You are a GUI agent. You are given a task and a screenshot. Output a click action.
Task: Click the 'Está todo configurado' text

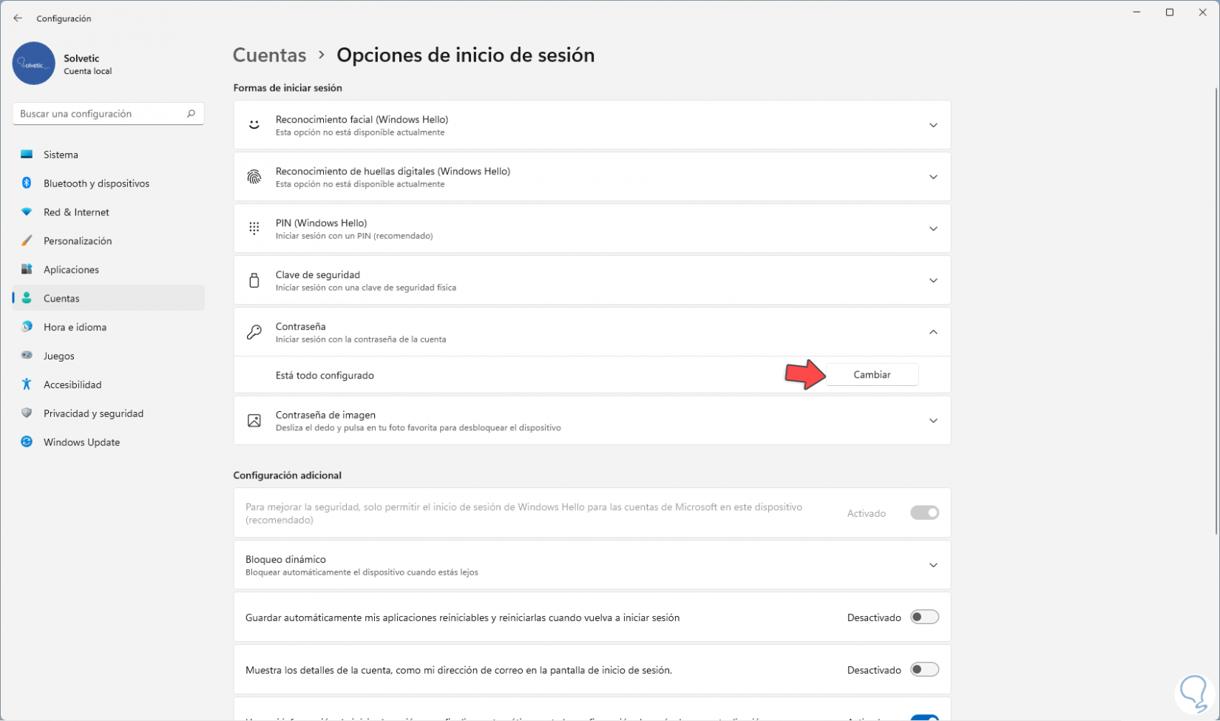click(325, 376)
